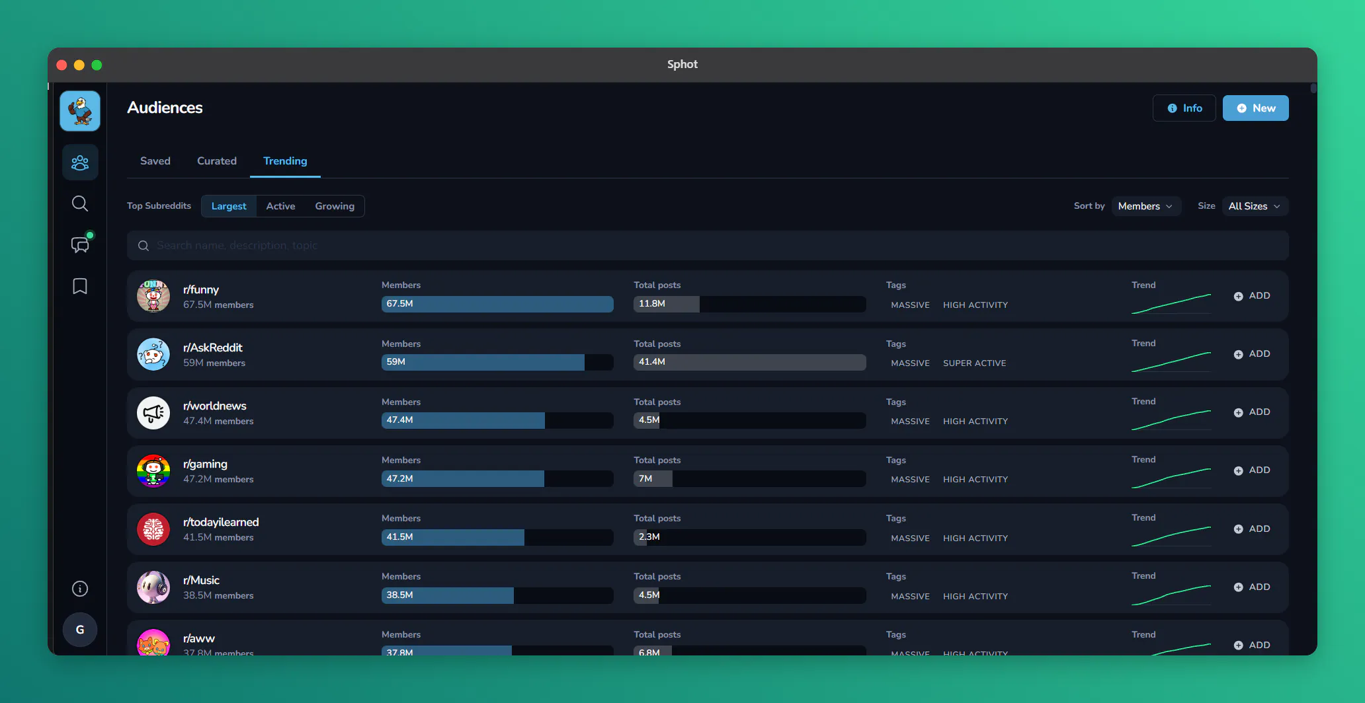This screenshot has width=1365, height=703.
Task: Open conversations chat icon in sidebar
Action: [80, 245]
